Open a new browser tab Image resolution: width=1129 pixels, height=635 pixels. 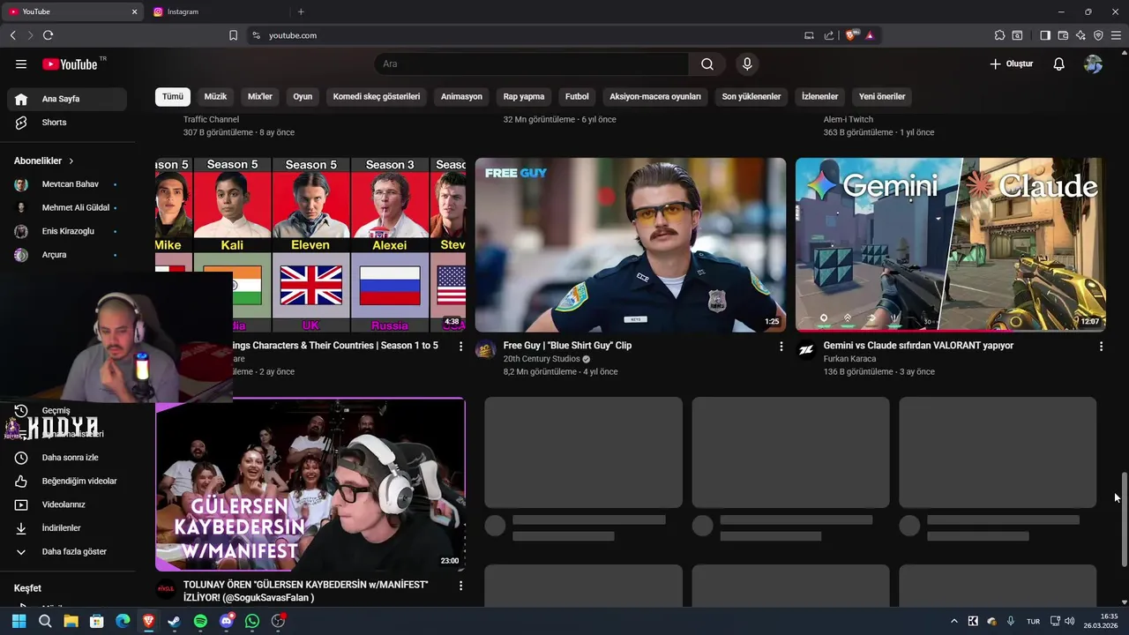pyautogui.click(x=301, y=11)
